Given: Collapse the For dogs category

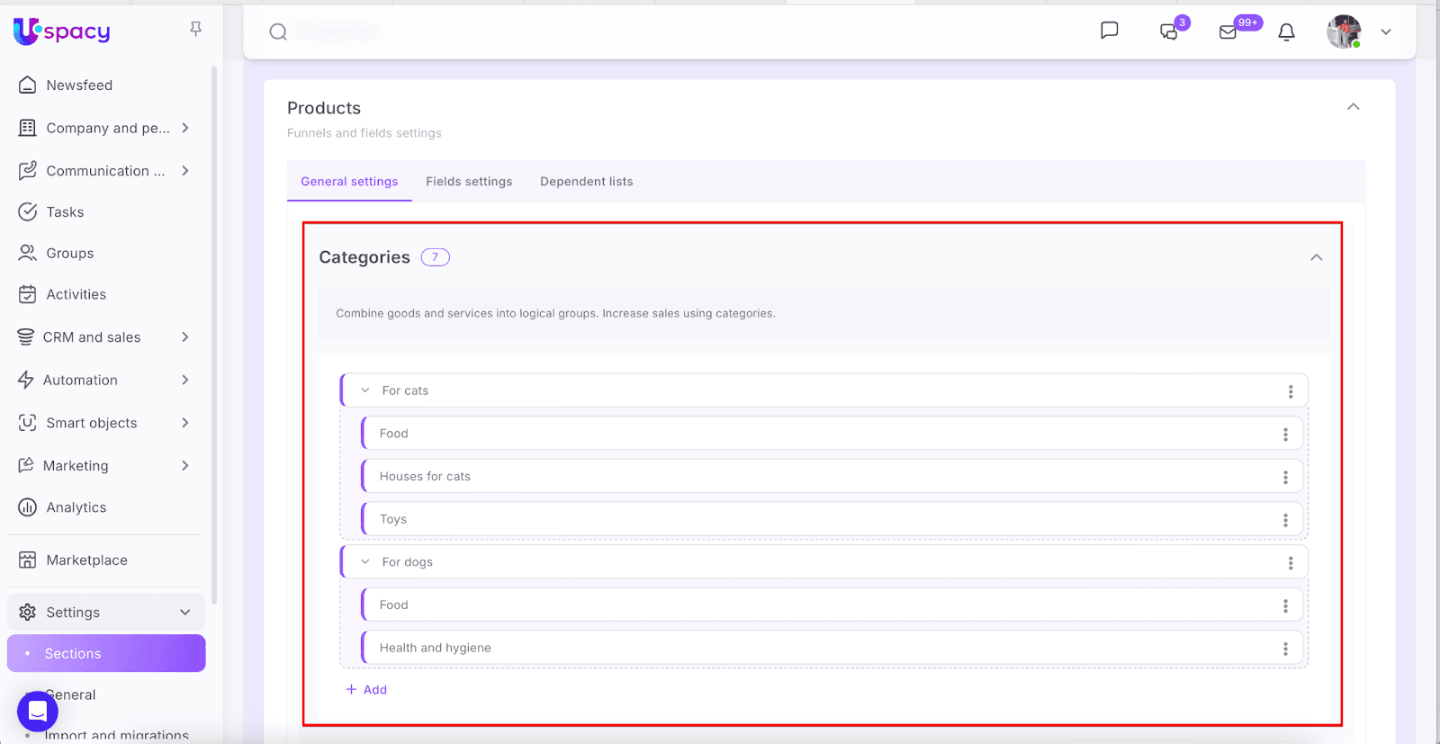Looking at the screenshot, I should point(365,562).
